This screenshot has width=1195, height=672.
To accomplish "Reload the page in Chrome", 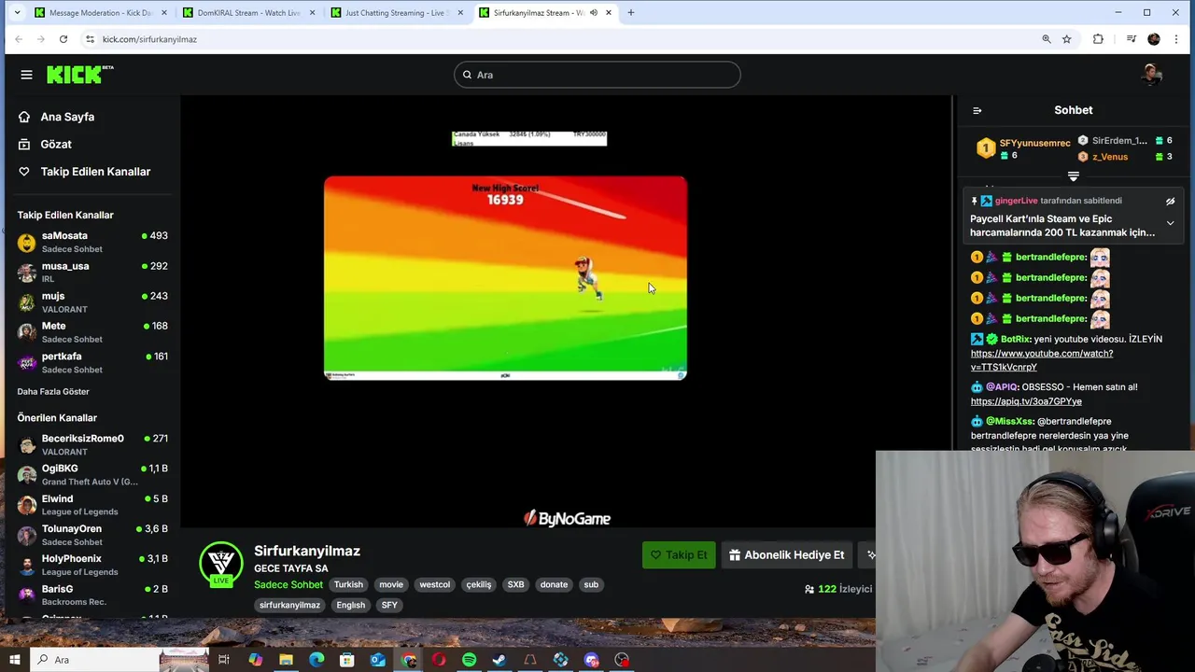I will (63, 39).
